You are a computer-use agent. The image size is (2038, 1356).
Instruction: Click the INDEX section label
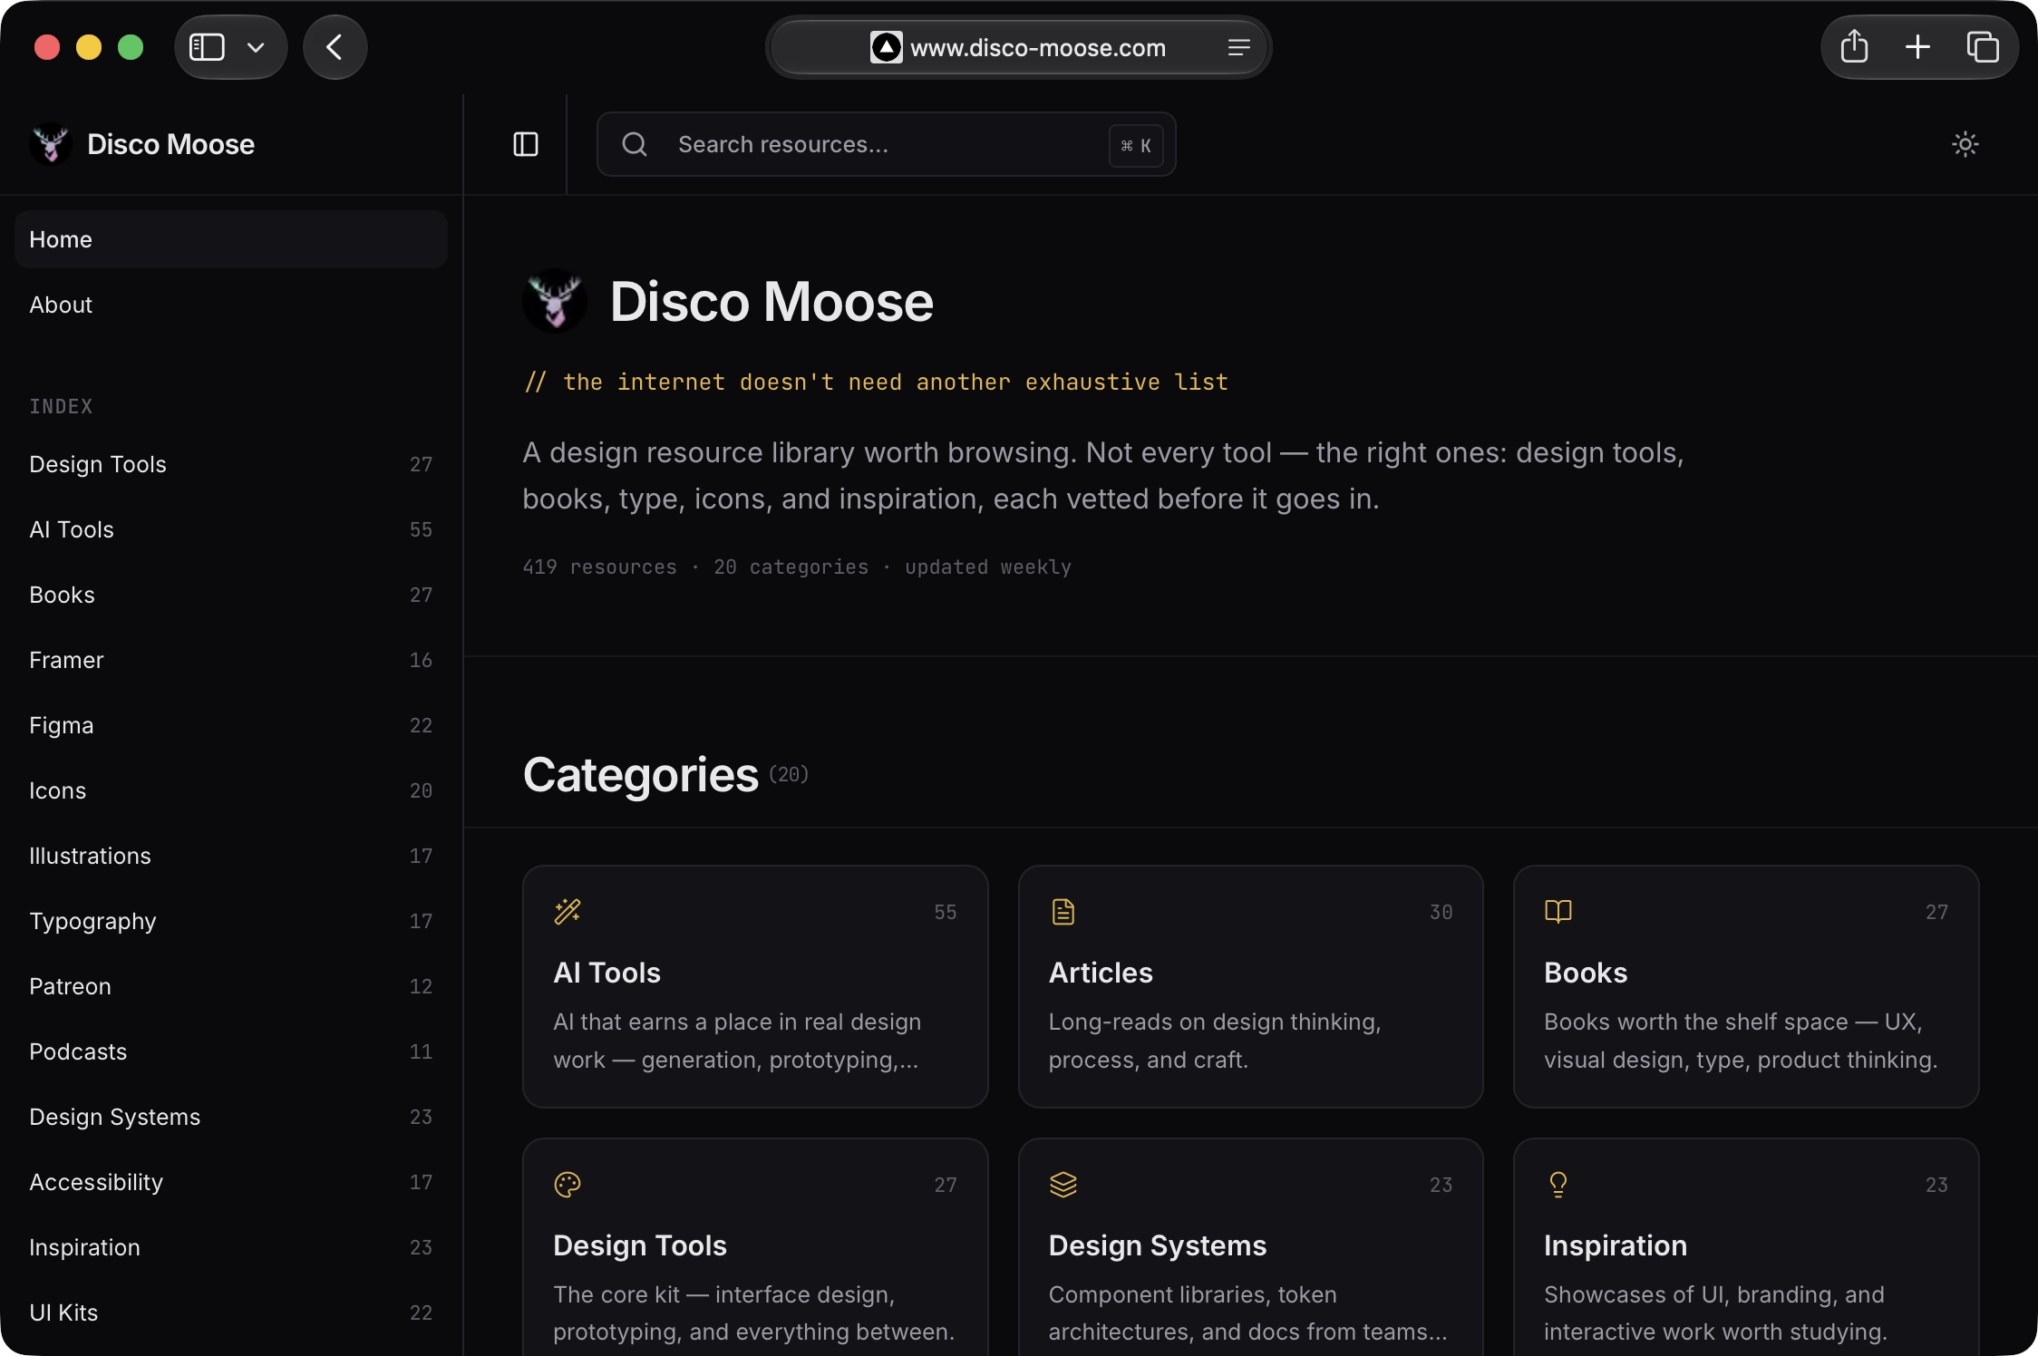pyautogui.click(x=61, y=406)
